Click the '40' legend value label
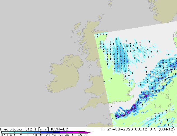The width and height of the screenshot is (177, 136). (x=73, y=135)
